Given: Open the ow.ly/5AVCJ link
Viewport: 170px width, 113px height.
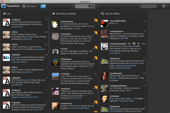Looking at the screenshot, I should tap(114, 53).
